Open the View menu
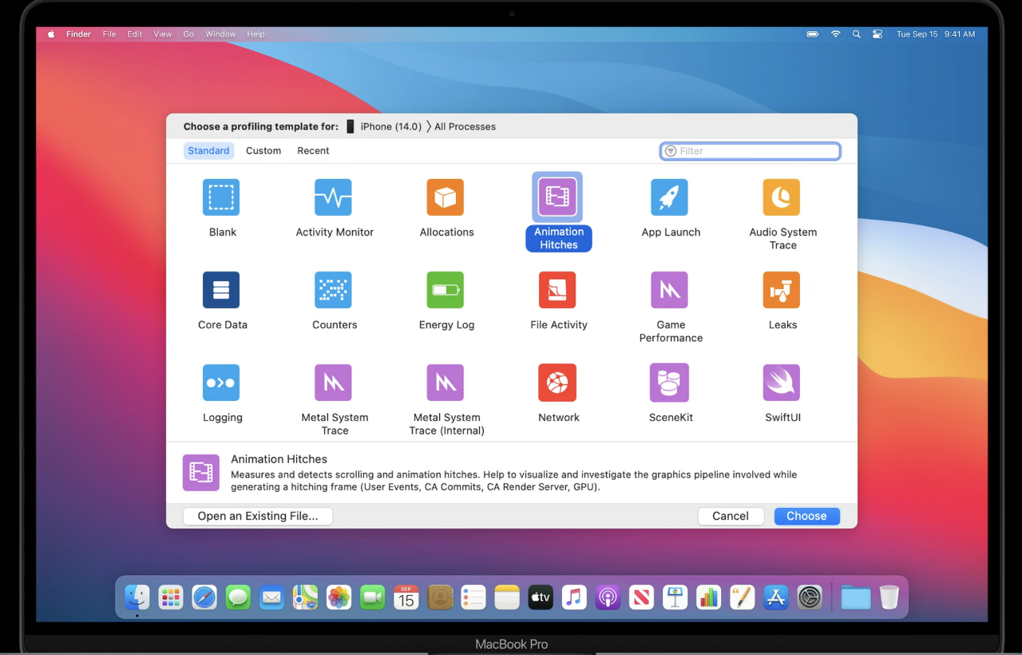This screenshot has width=1022, height=655. tap(163, 34)
